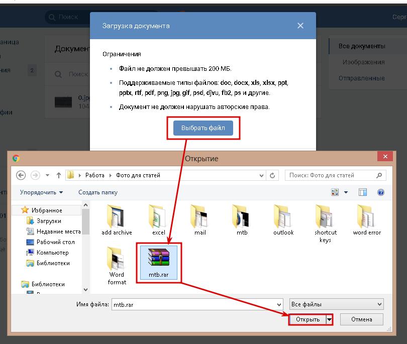407x344 pixels.
Task: Open the add archive folder
Action: (117, 220)
